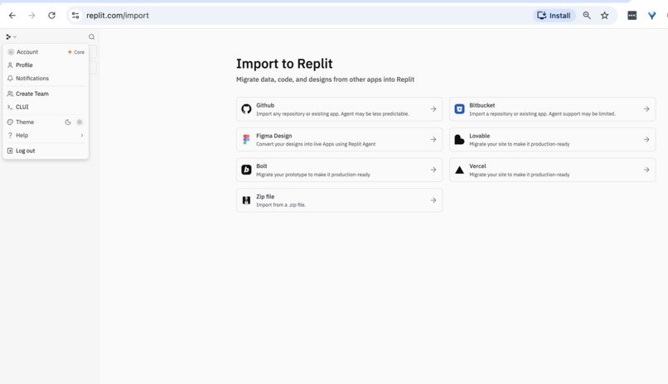Open the Bolt migration card
The image size is (668, 384).
[x=339, y=170]
